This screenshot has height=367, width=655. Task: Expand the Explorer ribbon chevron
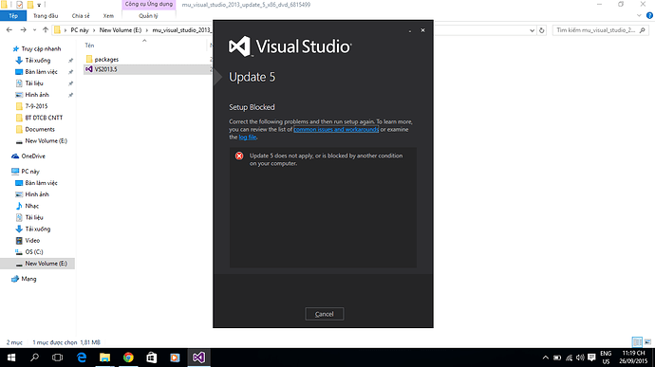pos(639,16)
